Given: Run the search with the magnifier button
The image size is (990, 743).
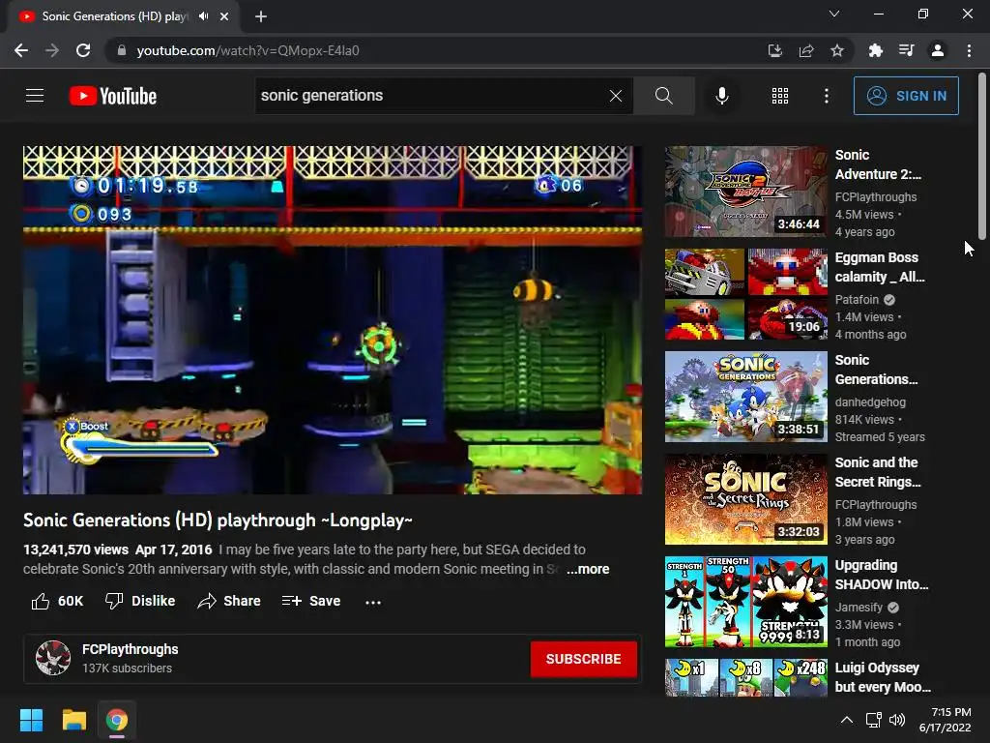Looking at the screenshot, I should click(x=664, y=96).
